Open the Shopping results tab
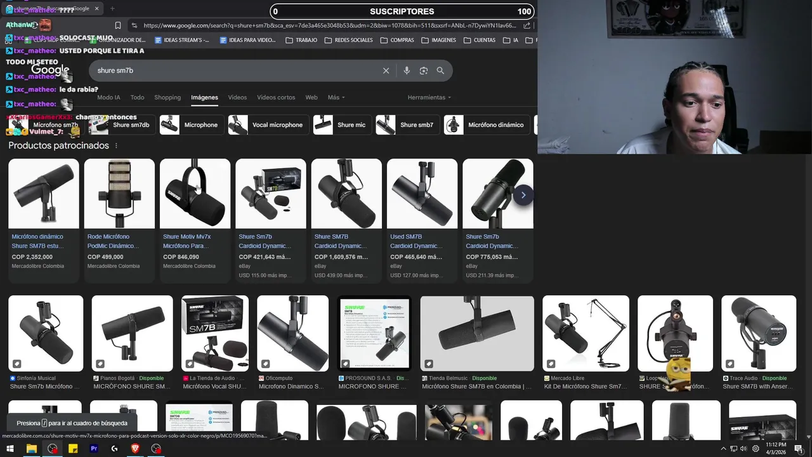812x457 pixels. [x=167, y=97]
